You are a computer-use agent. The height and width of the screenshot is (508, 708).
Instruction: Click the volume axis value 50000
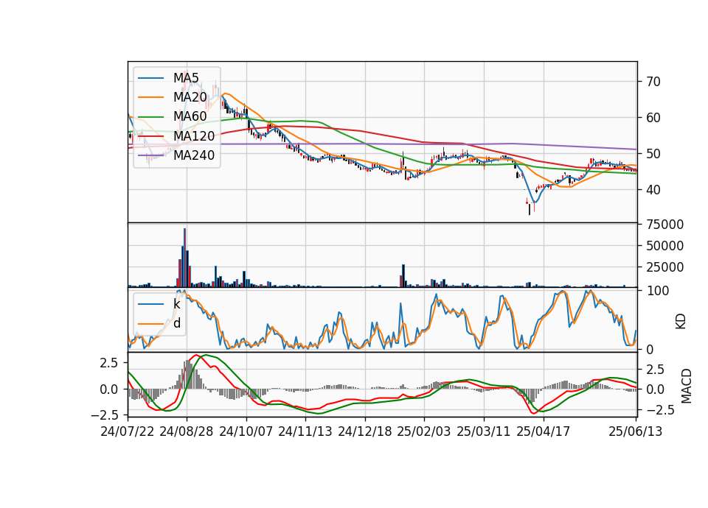point(664,246)
